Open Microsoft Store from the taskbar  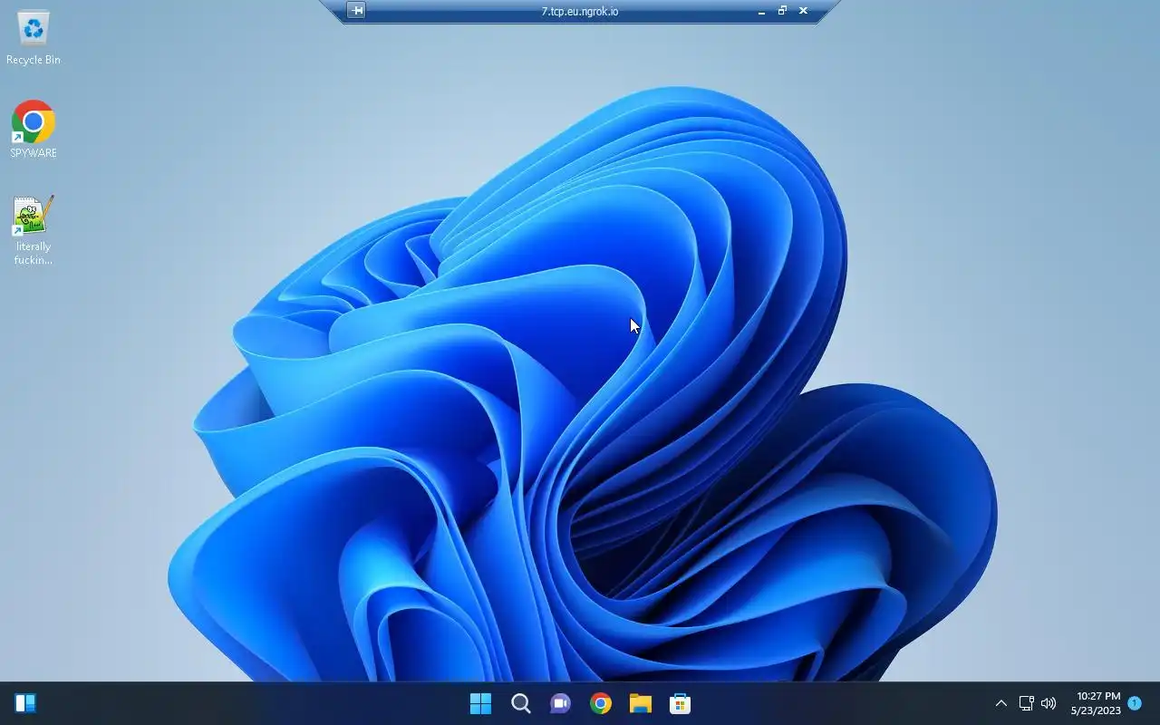pos(680,703)
